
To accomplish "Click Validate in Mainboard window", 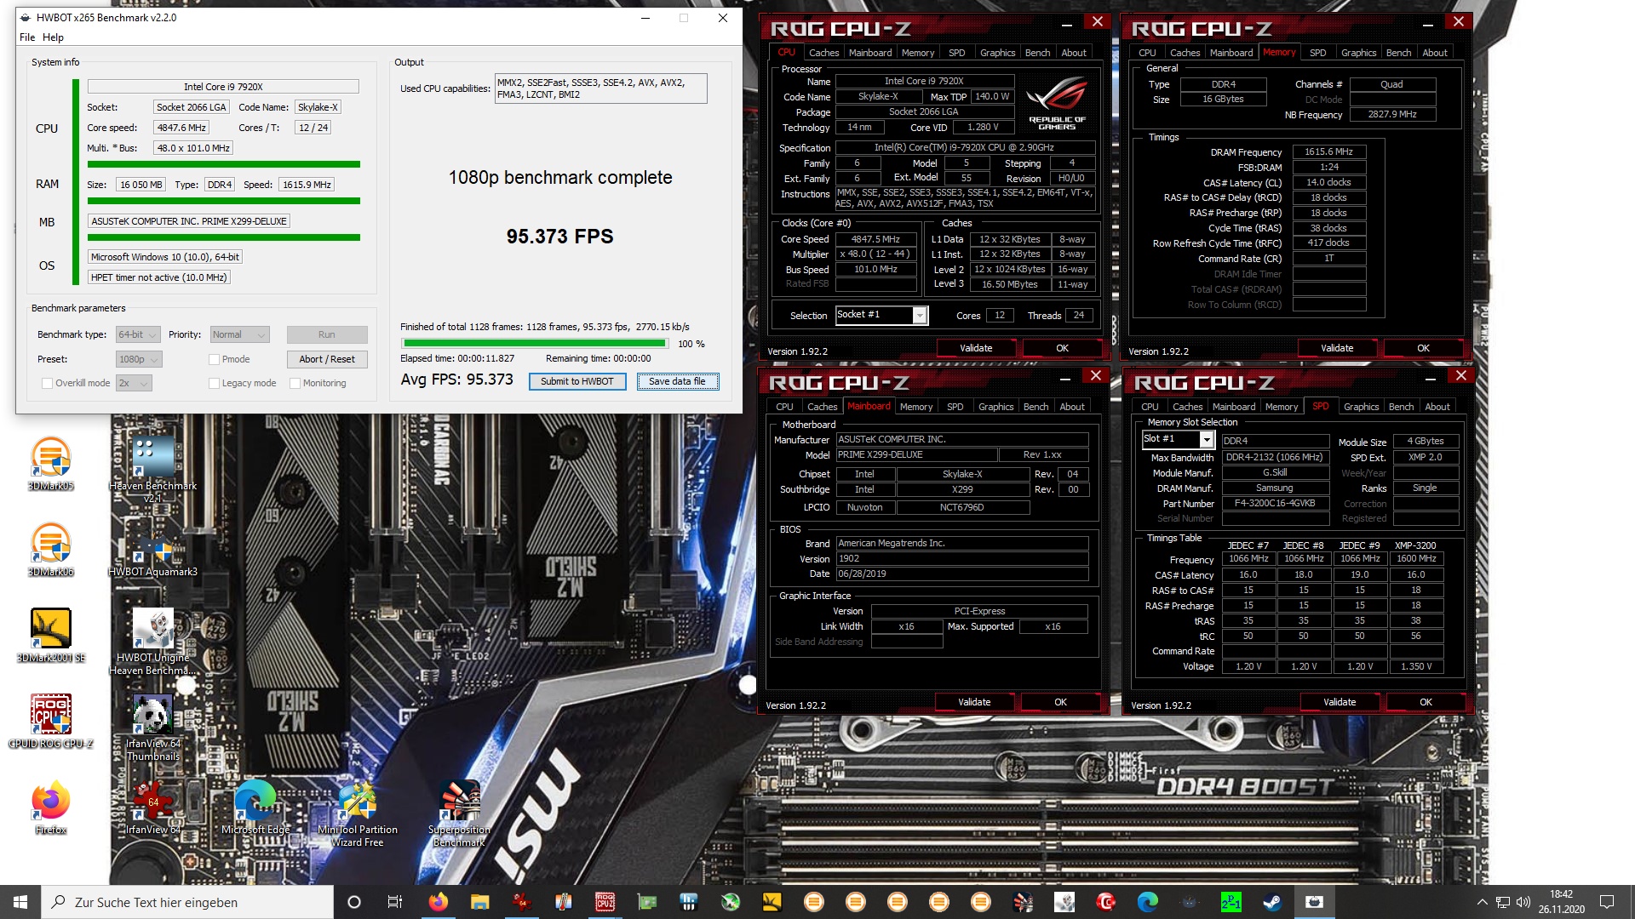I will click(x=974, y=702).
